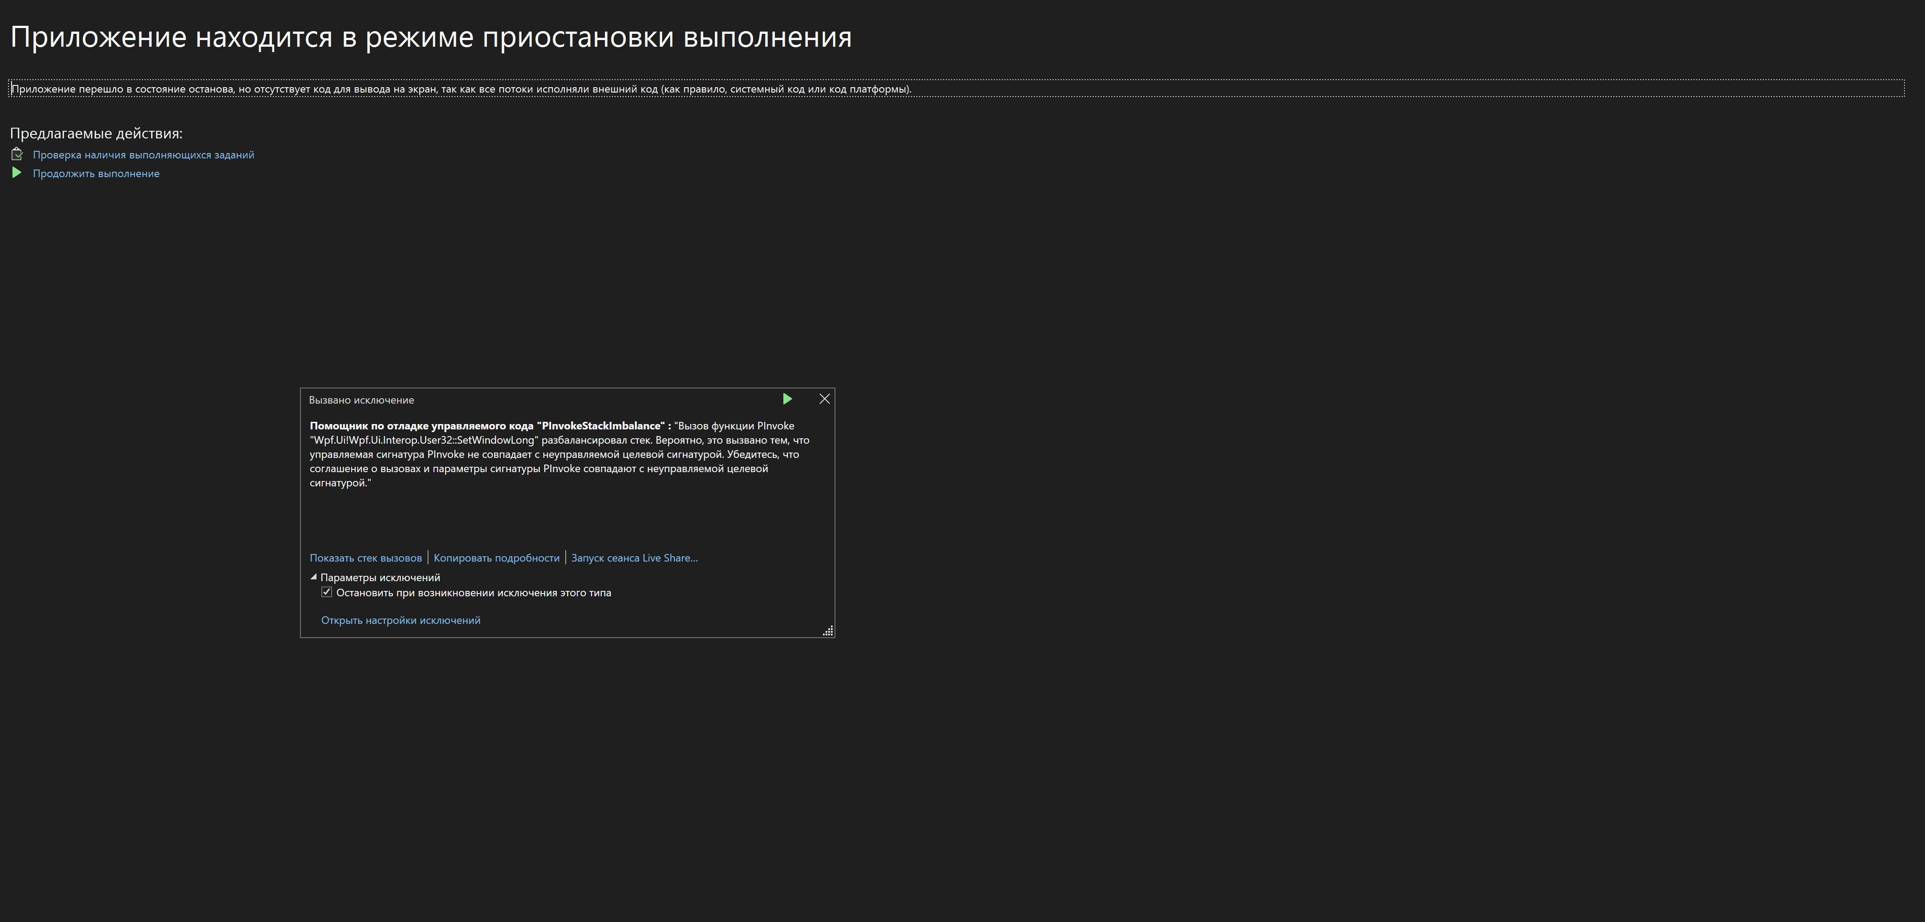This screenshot has width=1925, height=922.
Task: Click the "Вызвано исключение" dialog title bar
Action: (362, 399)
